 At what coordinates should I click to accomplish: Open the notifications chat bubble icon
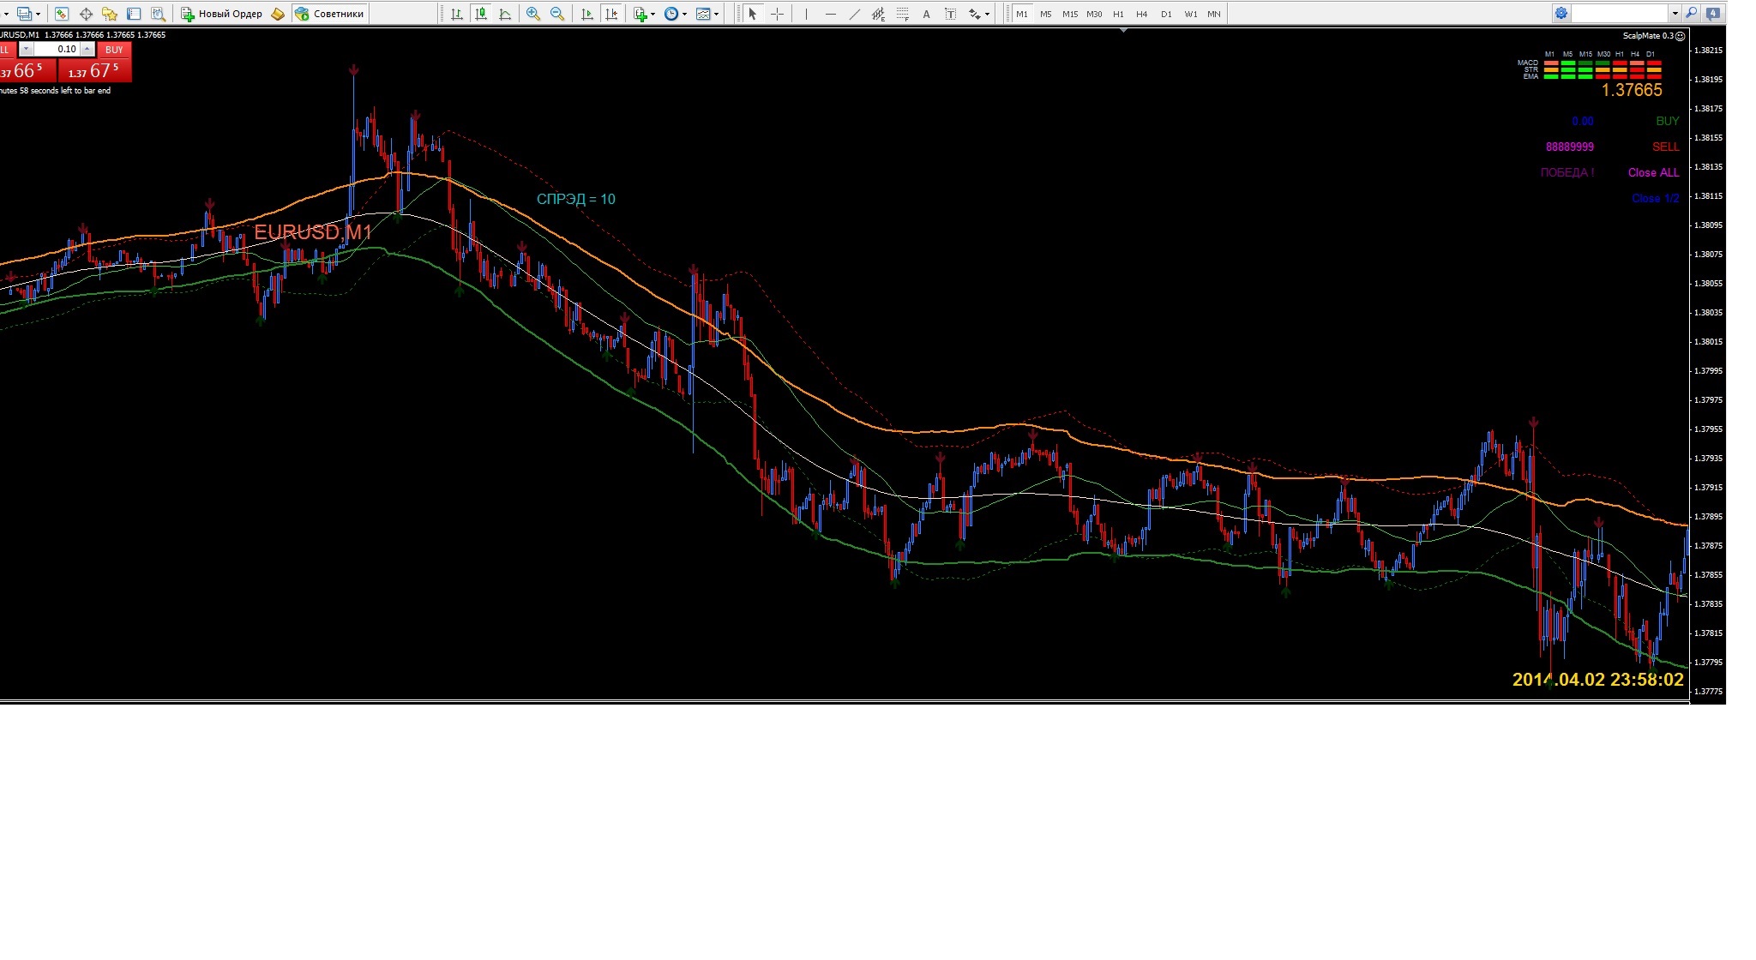pos(1713,13)
